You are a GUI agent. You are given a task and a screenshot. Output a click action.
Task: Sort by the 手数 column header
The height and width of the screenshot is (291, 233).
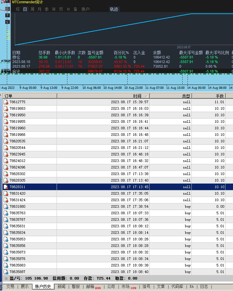point(209,96)
